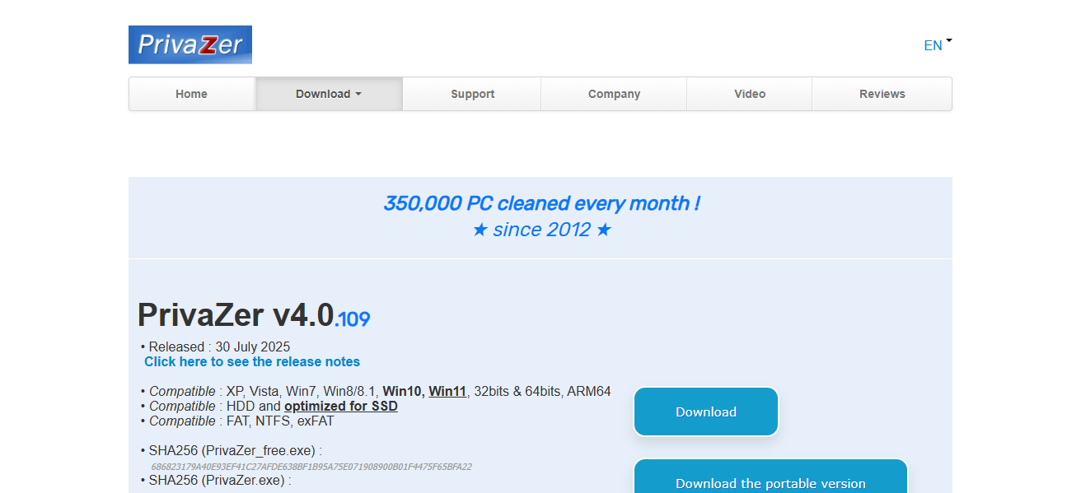This screenshot has width=1081, height=493.
Task: Click the optimized for SSD link
Action: (x=341, y=407)
